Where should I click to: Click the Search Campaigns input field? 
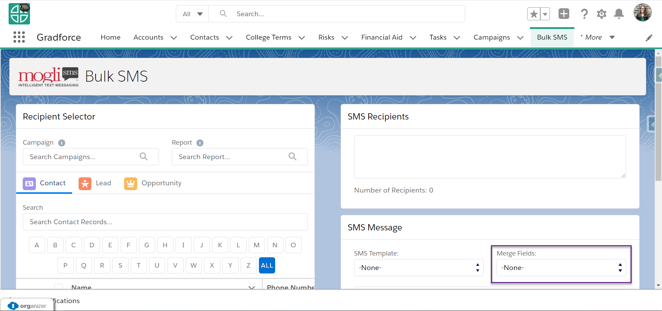coord(91,157)
